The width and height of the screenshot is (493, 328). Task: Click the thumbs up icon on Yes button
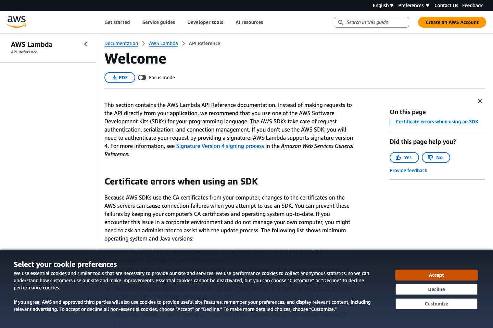coord(399,157)
